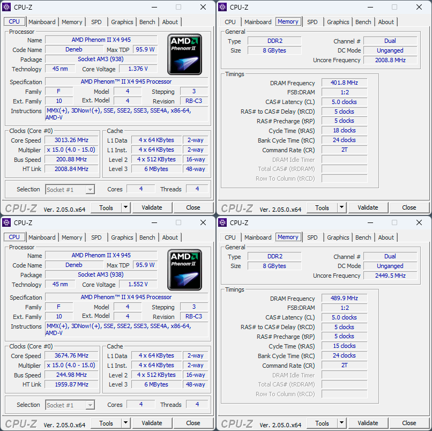Select Core Speed value 3013.26 MHz
Screen dimensions: 432x431
pyautogui.click(x=71, y=140)
